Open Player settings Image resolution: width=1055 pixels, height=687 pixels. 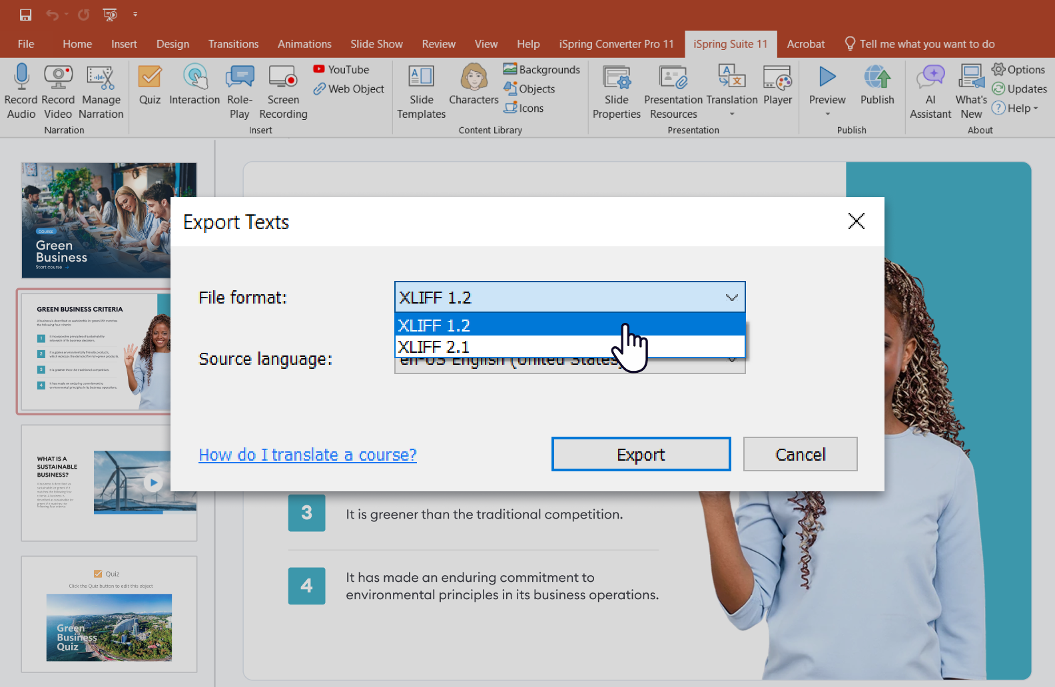[777, 84]
